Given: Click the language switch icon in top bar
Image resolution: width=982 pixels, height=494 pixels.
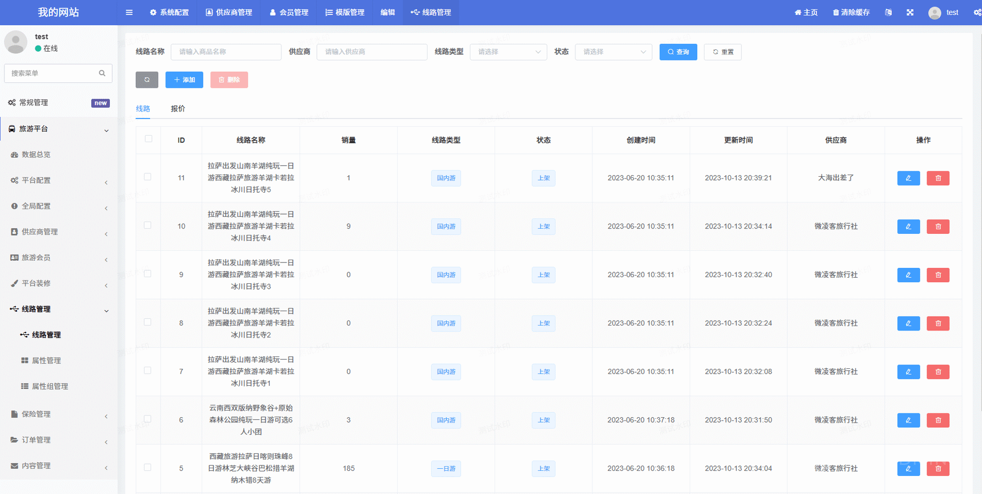Looking at the screenshot, I should click(x=888, y=13).
